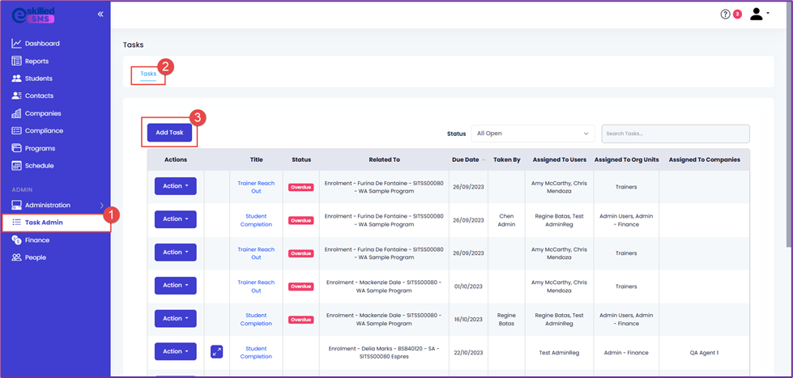This screenshot has height=378, width=793.
Task: Click the eSkilled SMS logo
Action: pyautogui.click(x=33, y=14)
